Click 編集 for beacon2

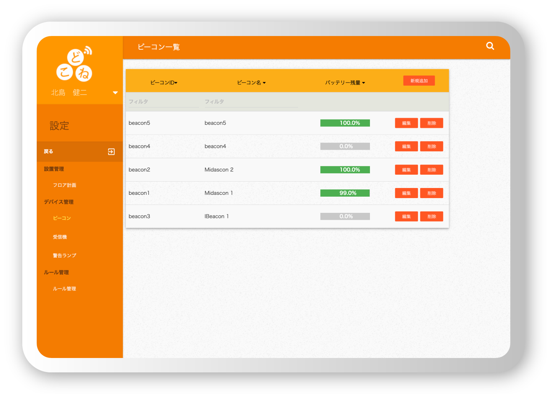pyautogui.click(x=406, y=170)
